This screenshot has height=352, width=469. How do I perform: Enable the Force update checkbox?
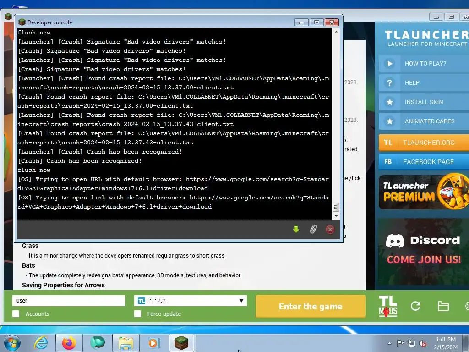point(137,313)
